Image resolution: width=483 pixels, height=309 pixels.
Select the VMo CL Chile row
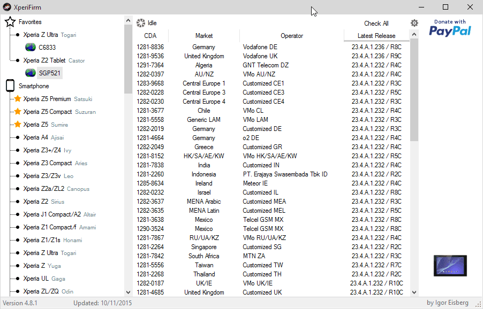coord(271,110)
